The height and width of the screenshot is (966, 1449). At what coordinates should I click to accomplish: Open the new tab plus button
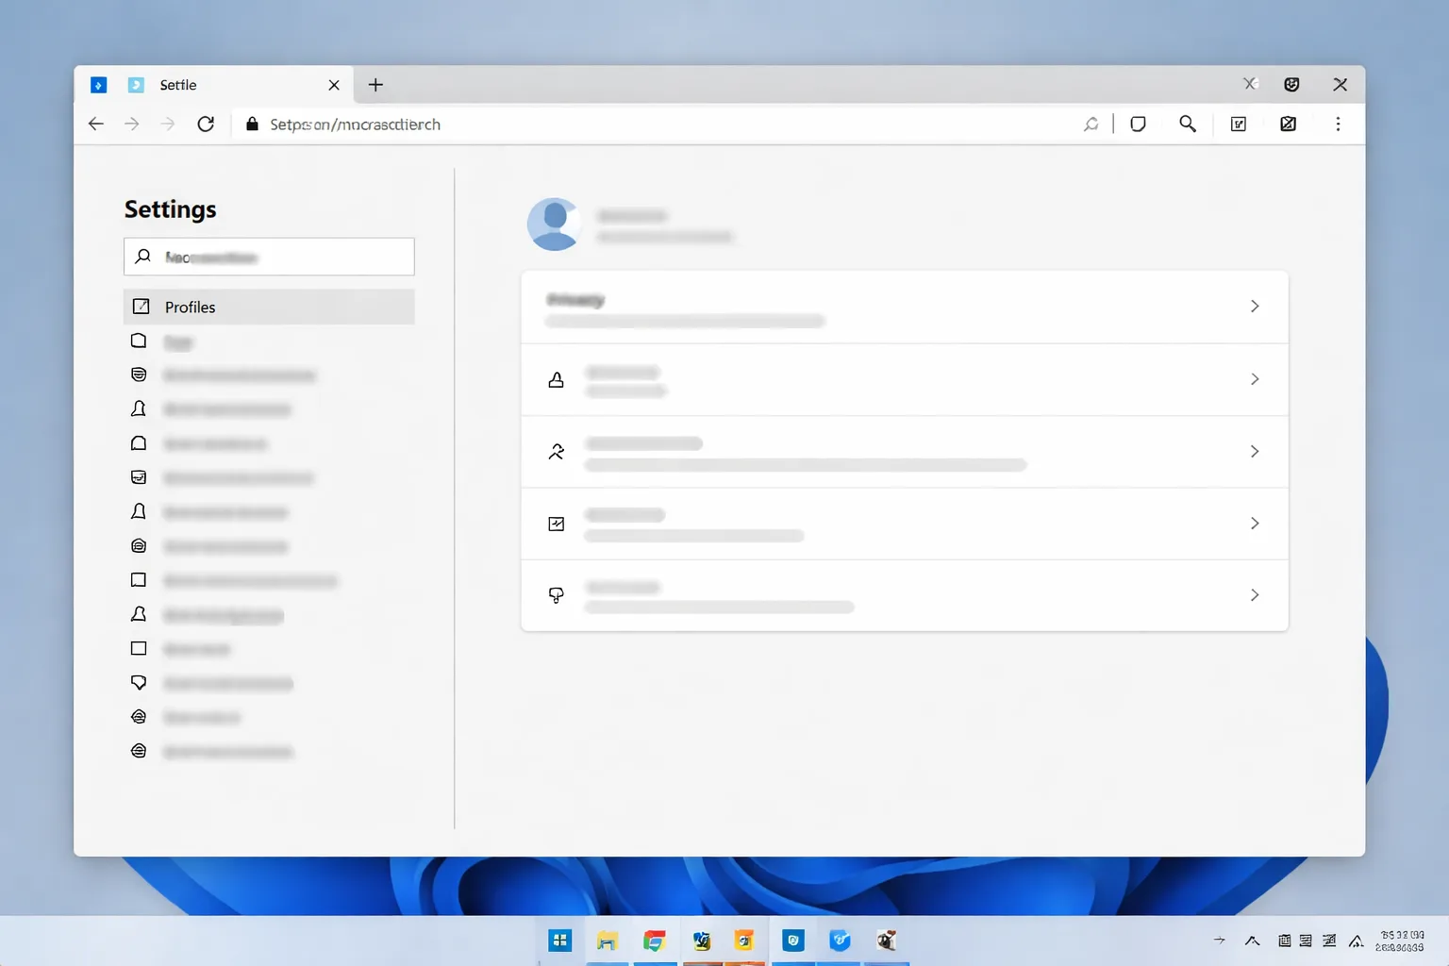tap(375, 85)
